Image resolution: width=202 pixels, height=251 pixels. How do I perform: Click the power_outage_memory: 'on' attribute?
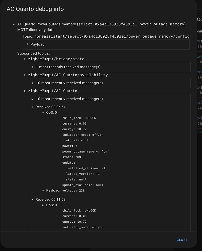[x=85, y=151]
